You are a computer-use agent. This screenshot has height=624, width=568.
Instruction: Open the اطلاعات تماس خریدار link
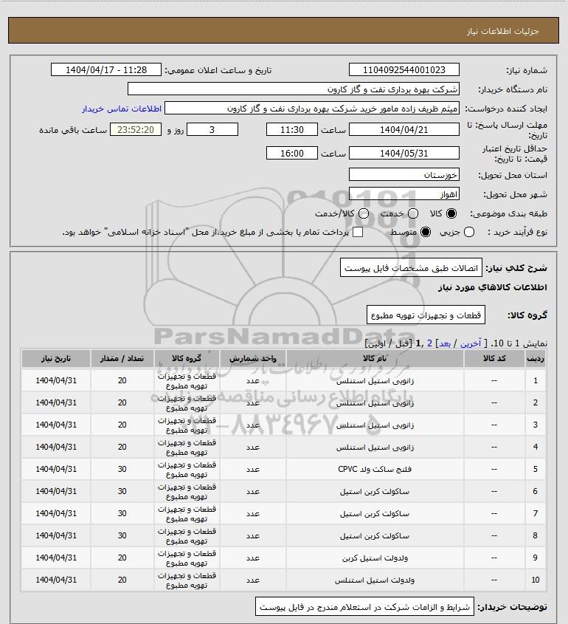click(x=122, y=109)
